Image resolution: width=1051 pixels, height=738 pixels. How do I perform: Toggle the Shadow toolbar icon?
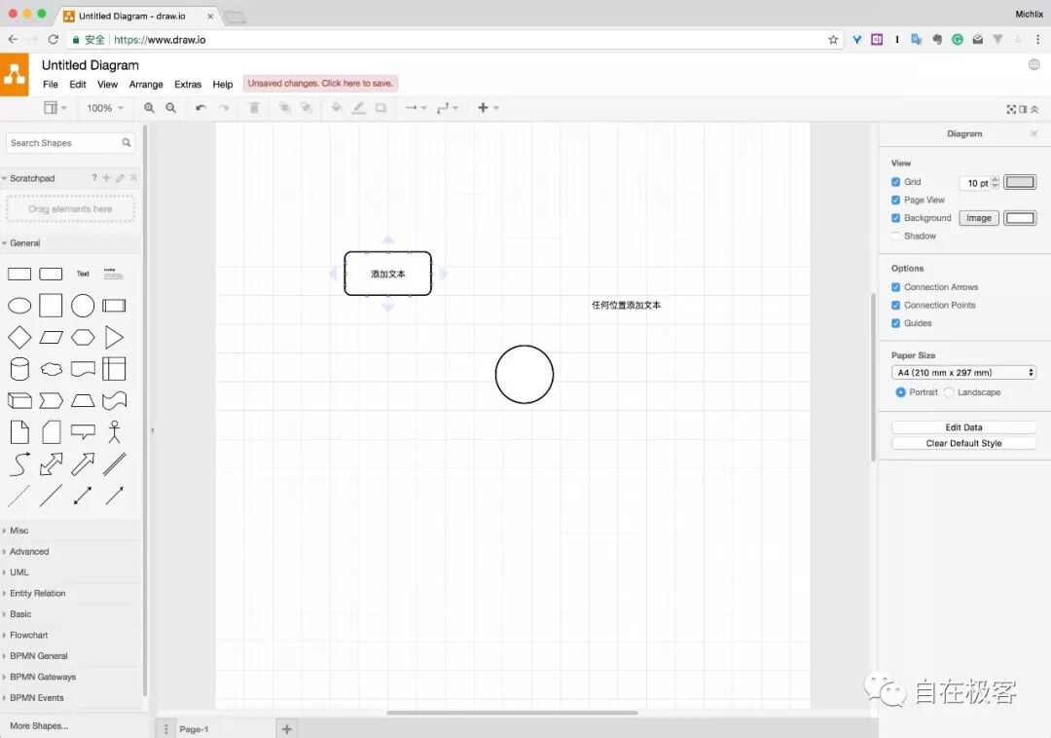pyautogui.click(x=381, y=108)
